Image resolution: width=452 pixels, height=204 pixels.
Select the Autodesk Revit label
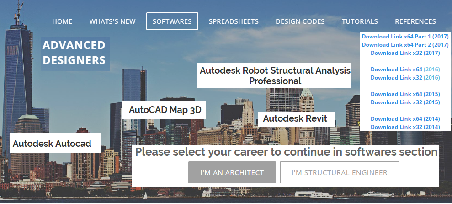(x=296, y=118)
